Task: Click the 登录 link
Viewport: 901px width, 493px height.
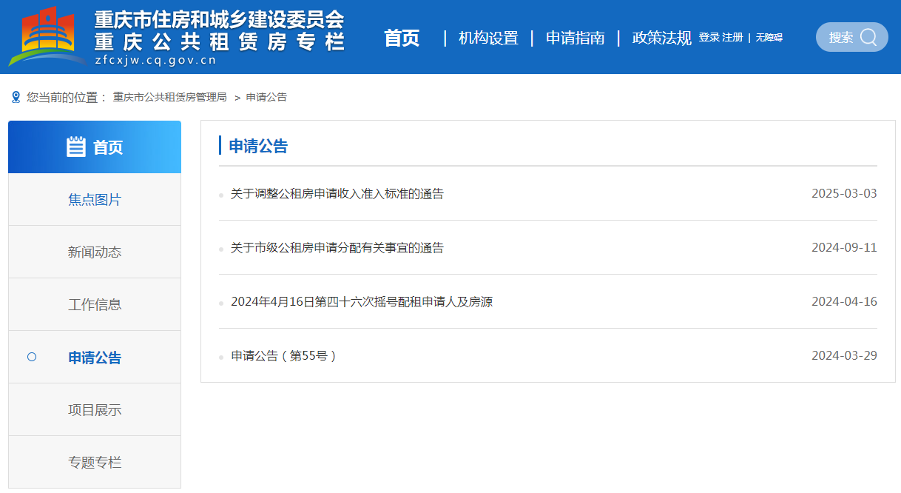Action: (709, 37)
